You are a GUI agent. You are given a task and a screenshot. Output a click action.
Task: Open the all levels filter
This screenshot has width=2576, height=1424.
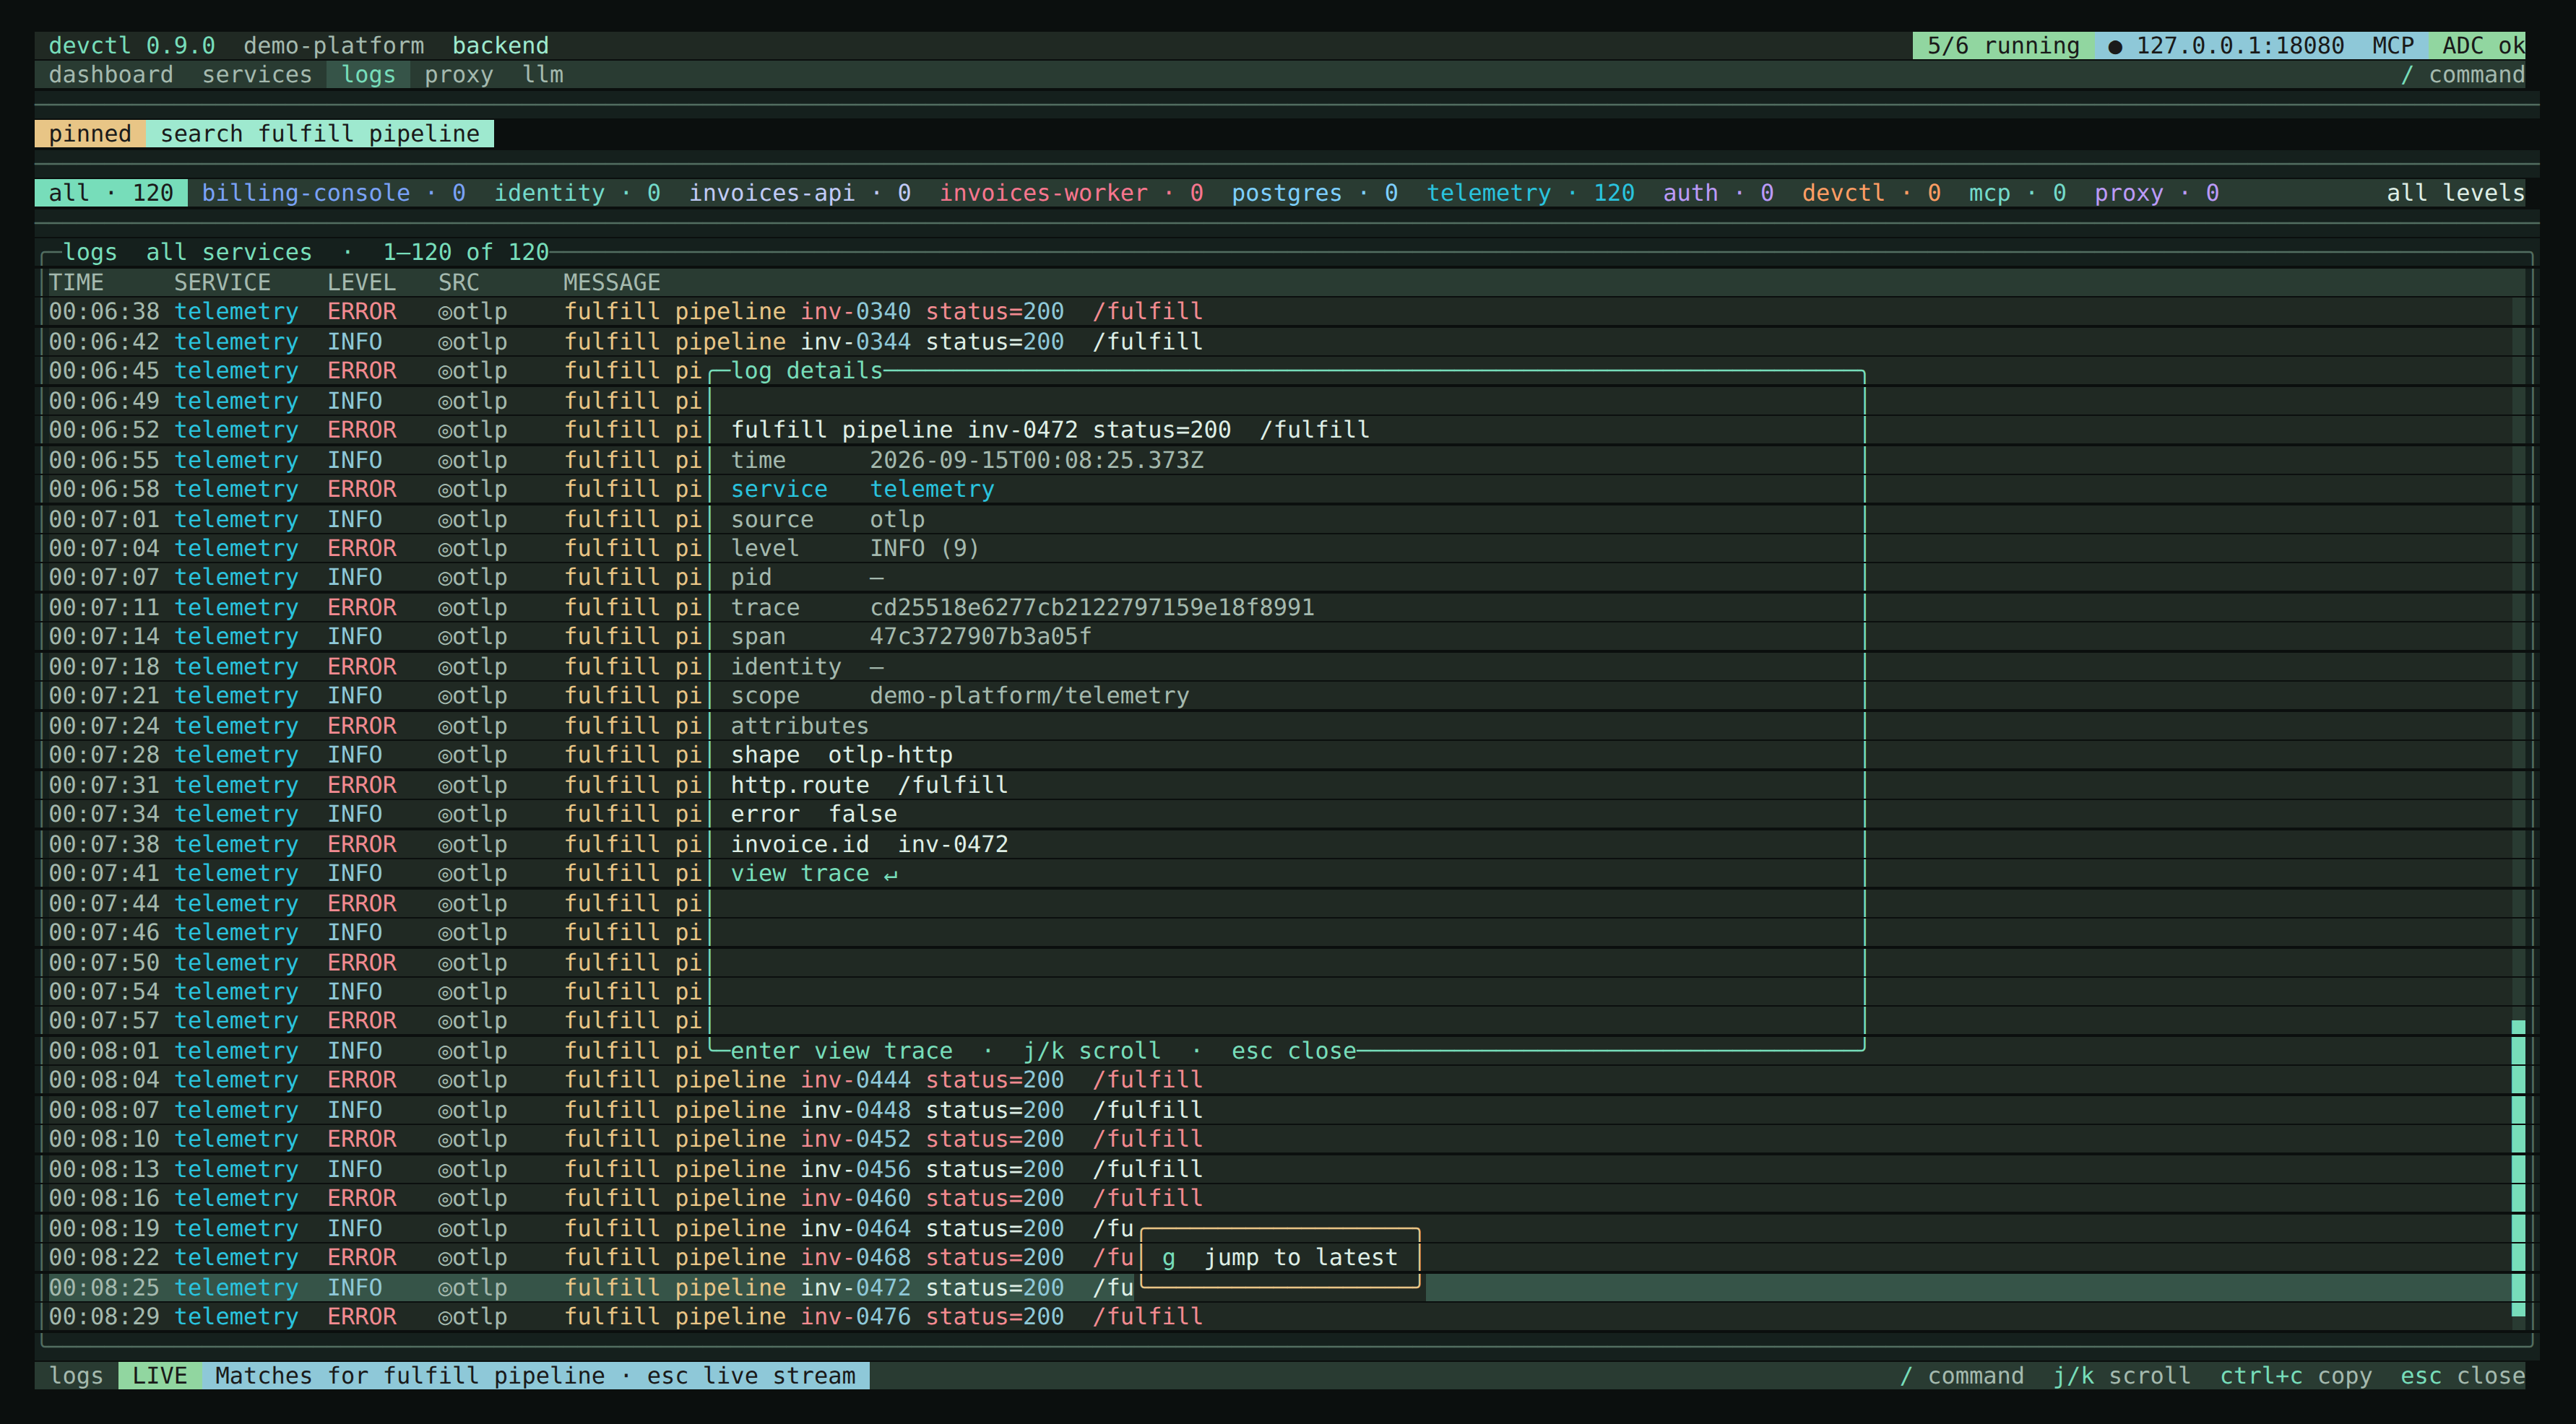(2455, 193)
